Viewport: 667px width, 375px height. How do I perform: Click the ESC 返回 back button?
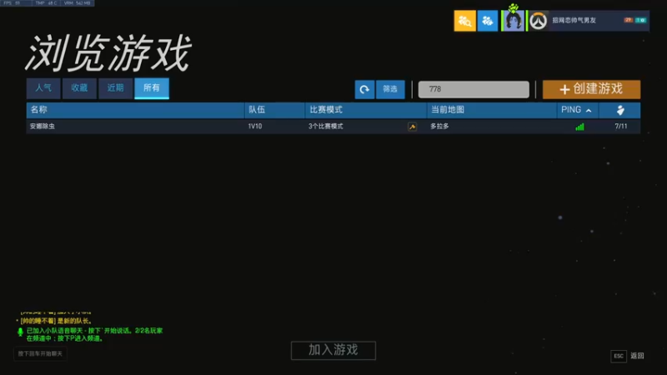(x=628, y=356)
